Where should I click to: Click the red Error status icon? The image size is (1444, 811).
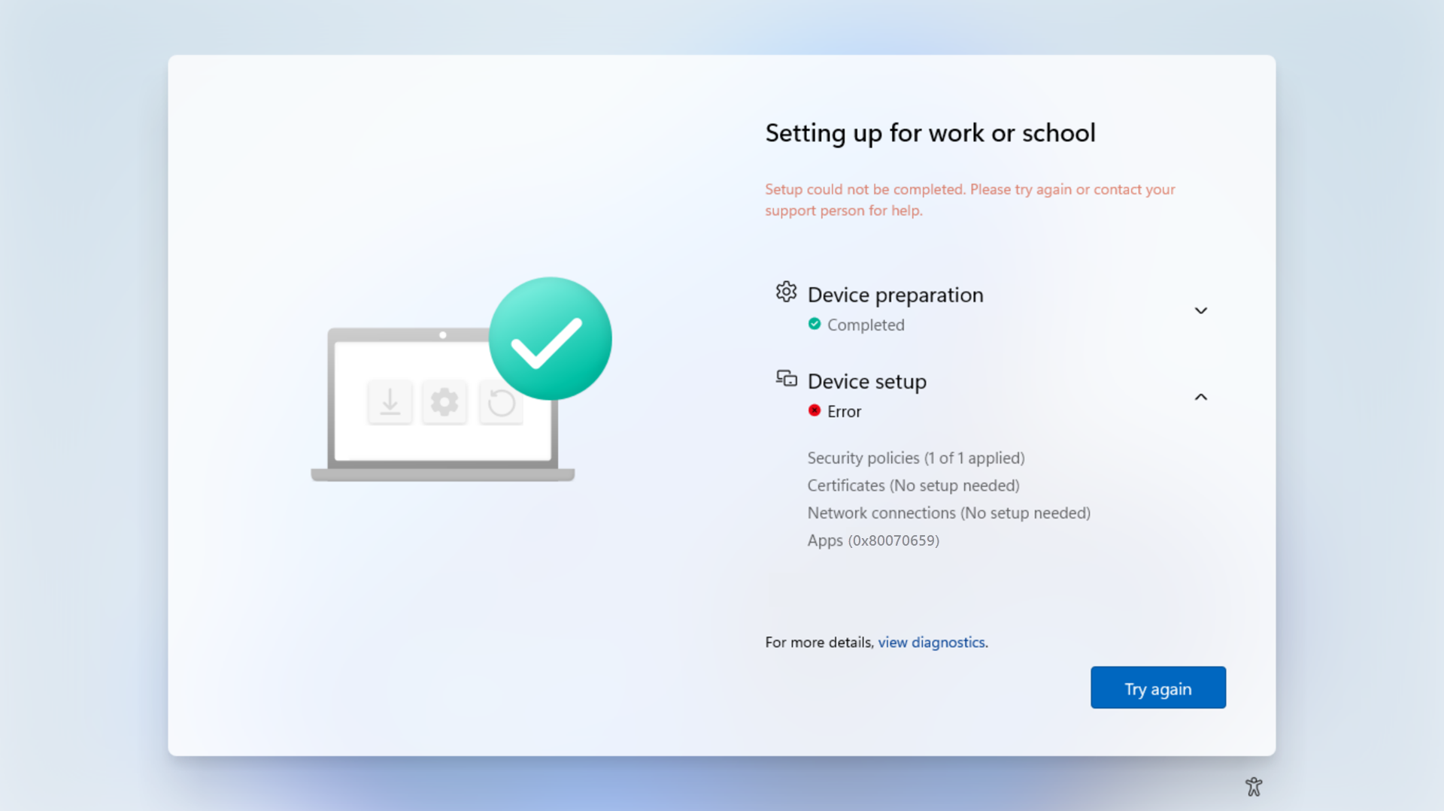click(815, 410)
